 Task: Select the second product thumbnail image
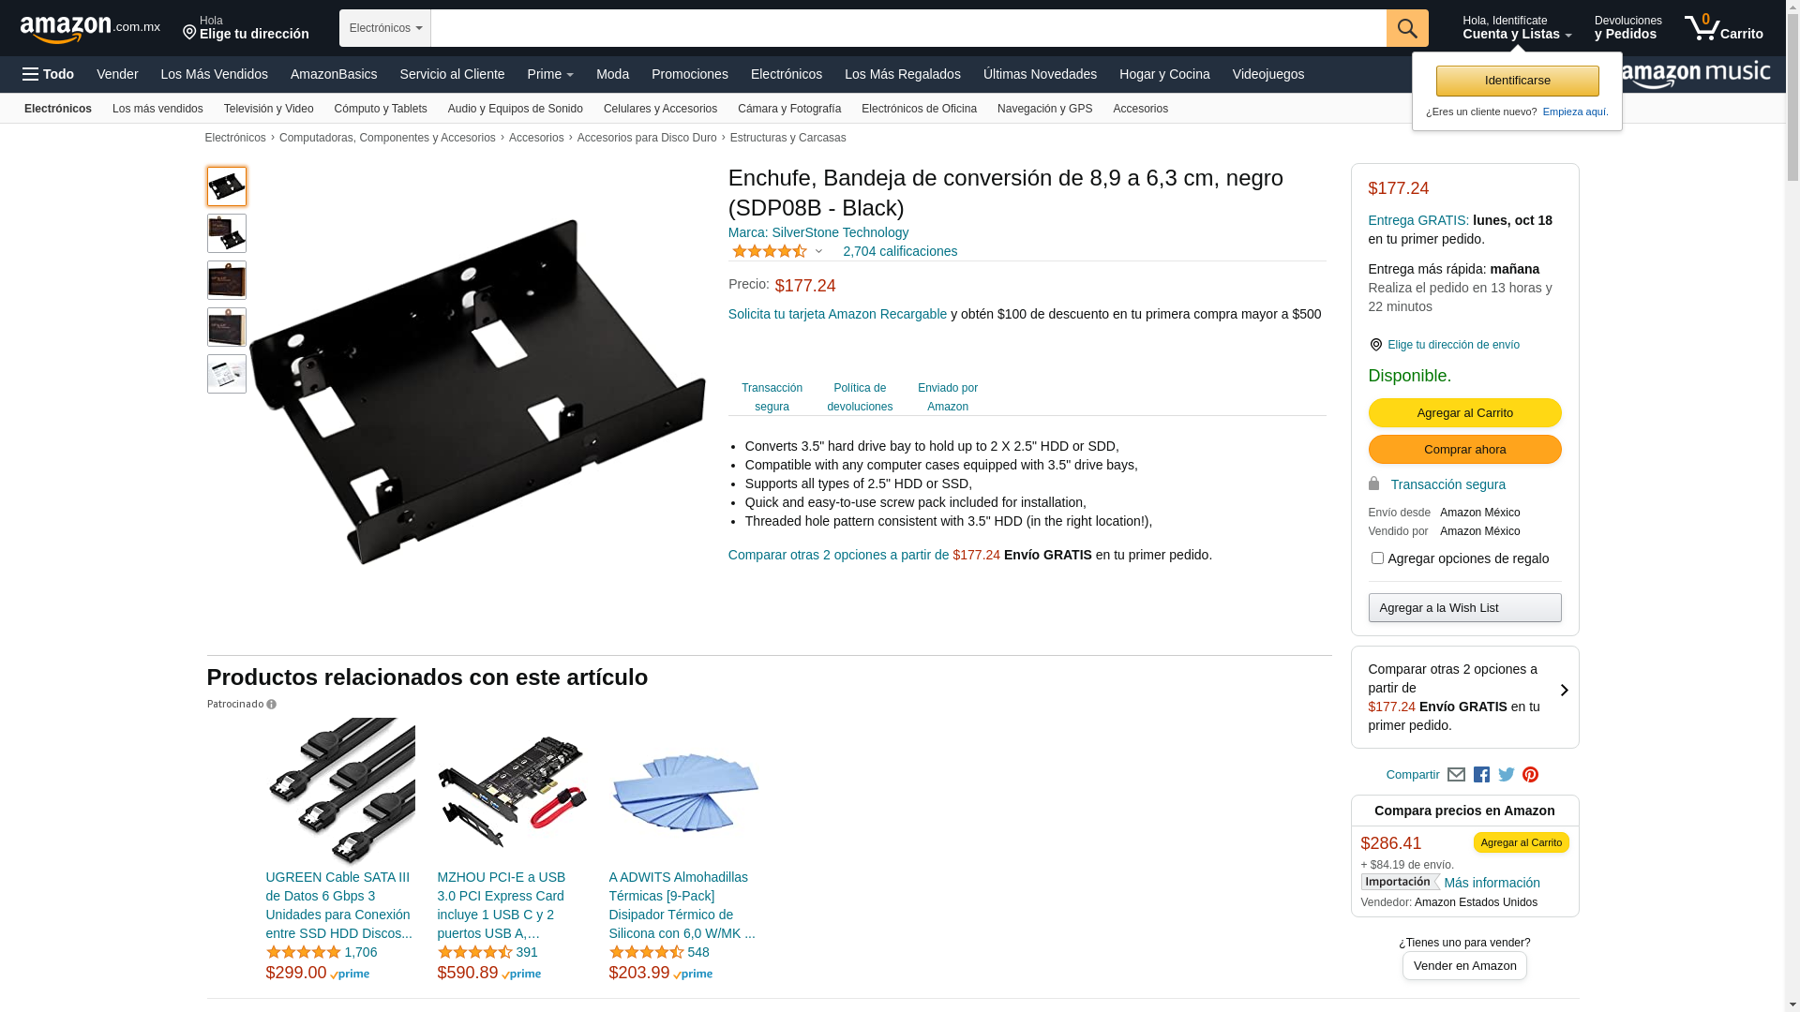227,233
